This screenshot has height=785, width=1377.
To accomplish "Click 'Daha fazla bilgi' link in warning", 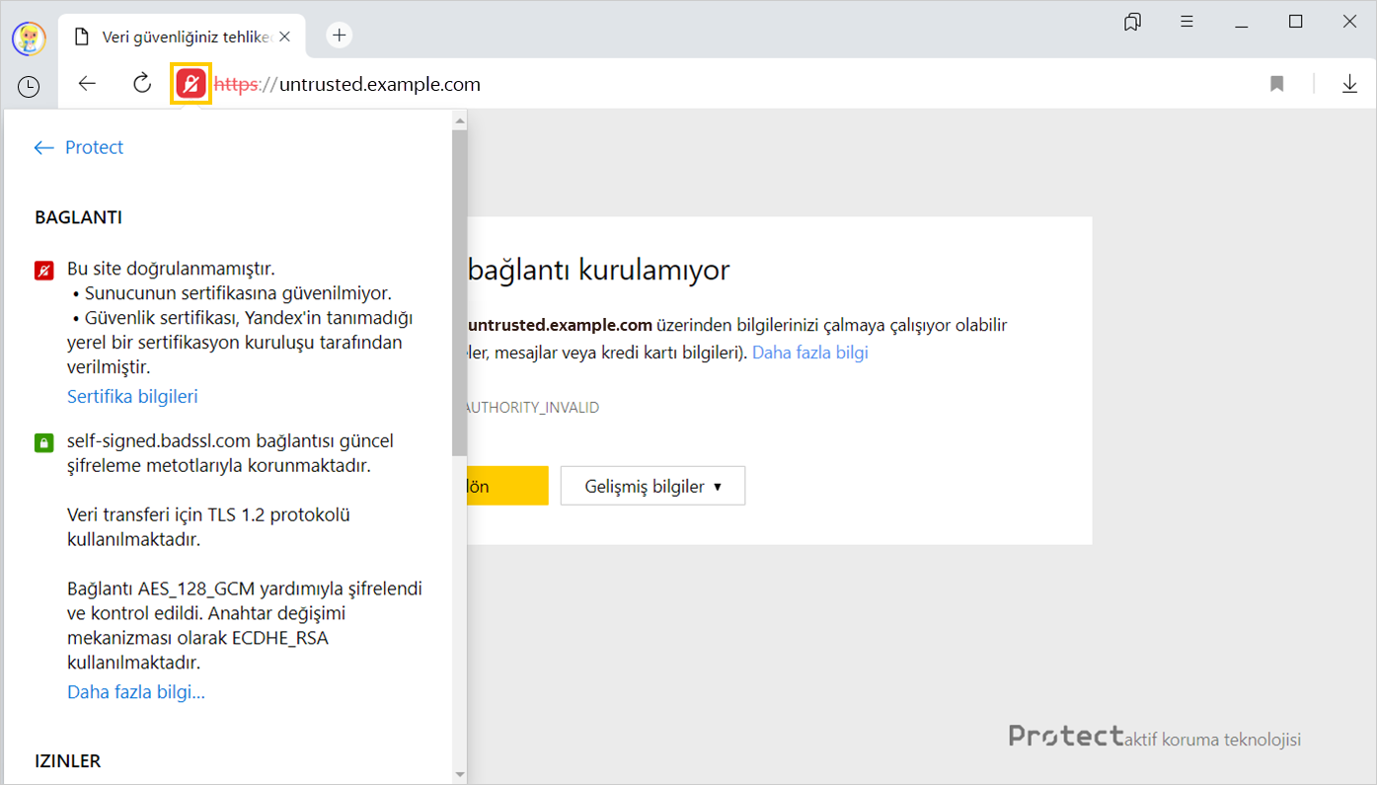I will (809, 353).
